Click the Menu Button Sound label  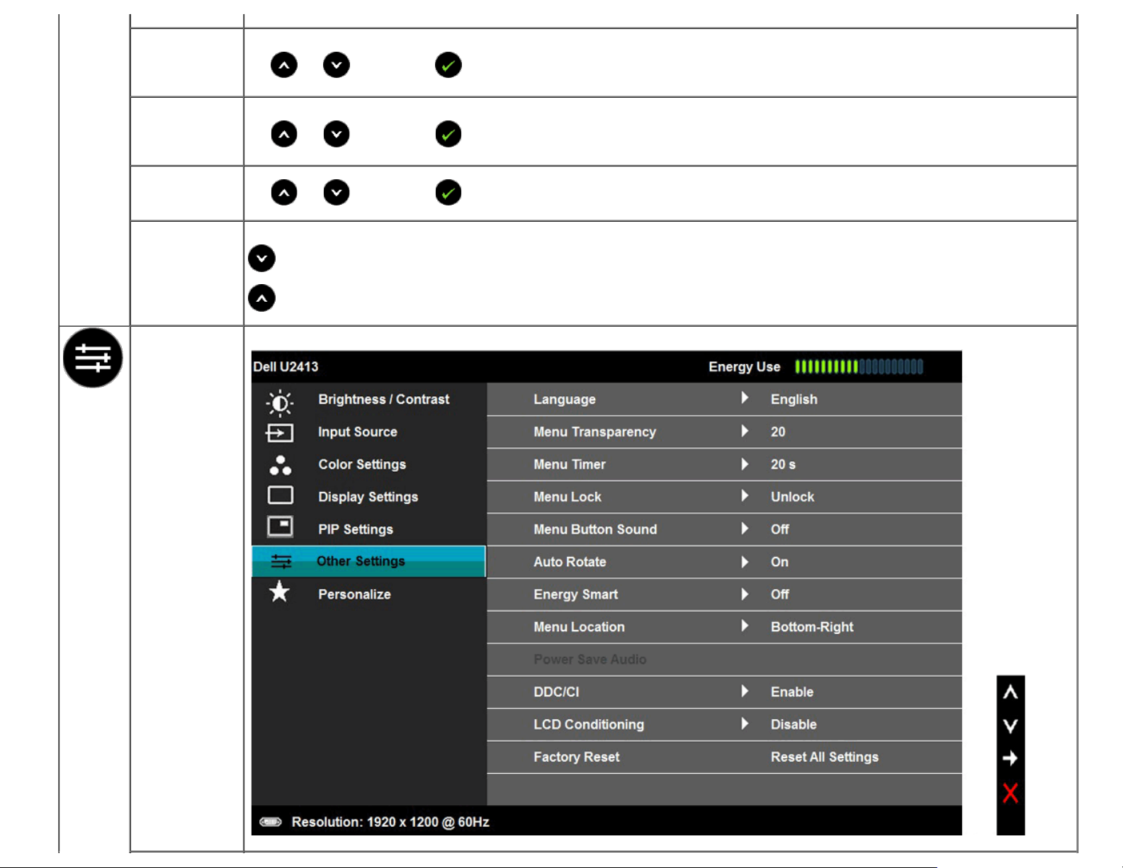[595, 529]
